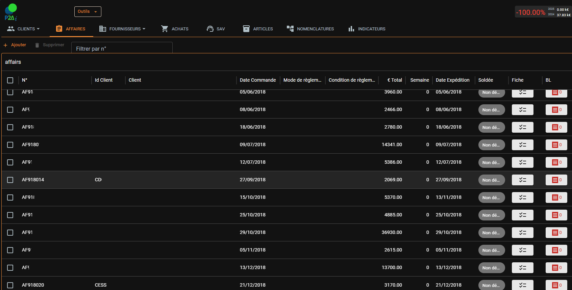Select the row dated 29/10/2018 checkbox
This screenshot has width=572, height=290.
[x=10, y=233]
